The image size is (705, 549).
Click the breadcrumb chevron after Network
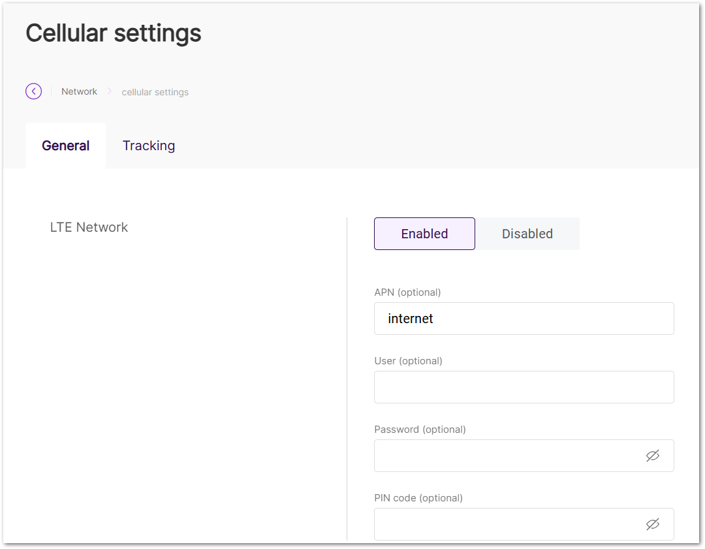[108, 91]
